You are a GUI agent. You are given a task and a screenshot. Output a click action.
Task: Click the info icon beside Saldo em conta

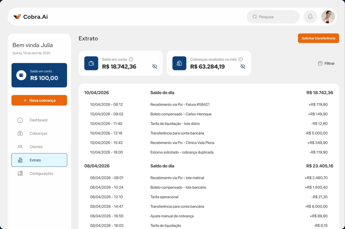click(131, 59)
